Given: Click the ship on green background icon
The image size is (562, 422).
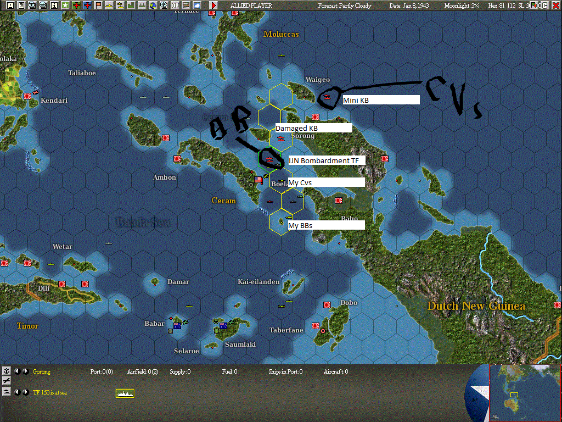Looking at the screenshot, I should (142, 5).
